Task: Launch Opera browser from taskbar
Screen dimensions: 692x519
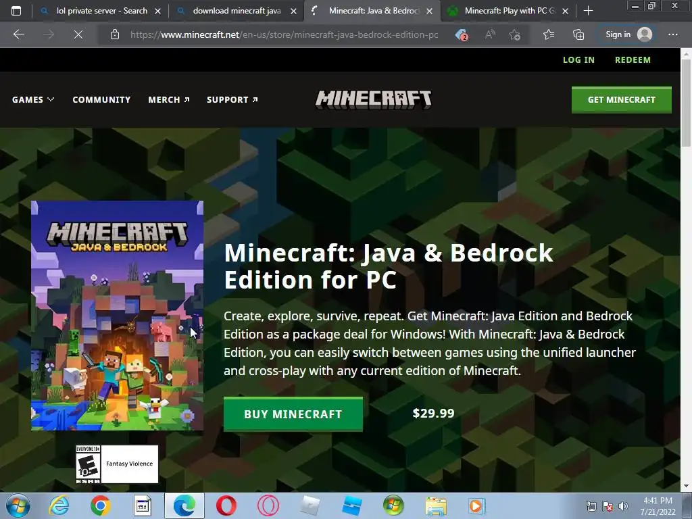Action: pos(226,505)
